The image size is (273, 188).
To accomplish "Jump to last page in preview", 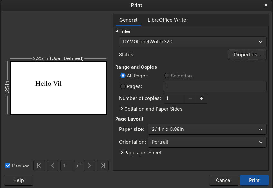I will 103,166.
